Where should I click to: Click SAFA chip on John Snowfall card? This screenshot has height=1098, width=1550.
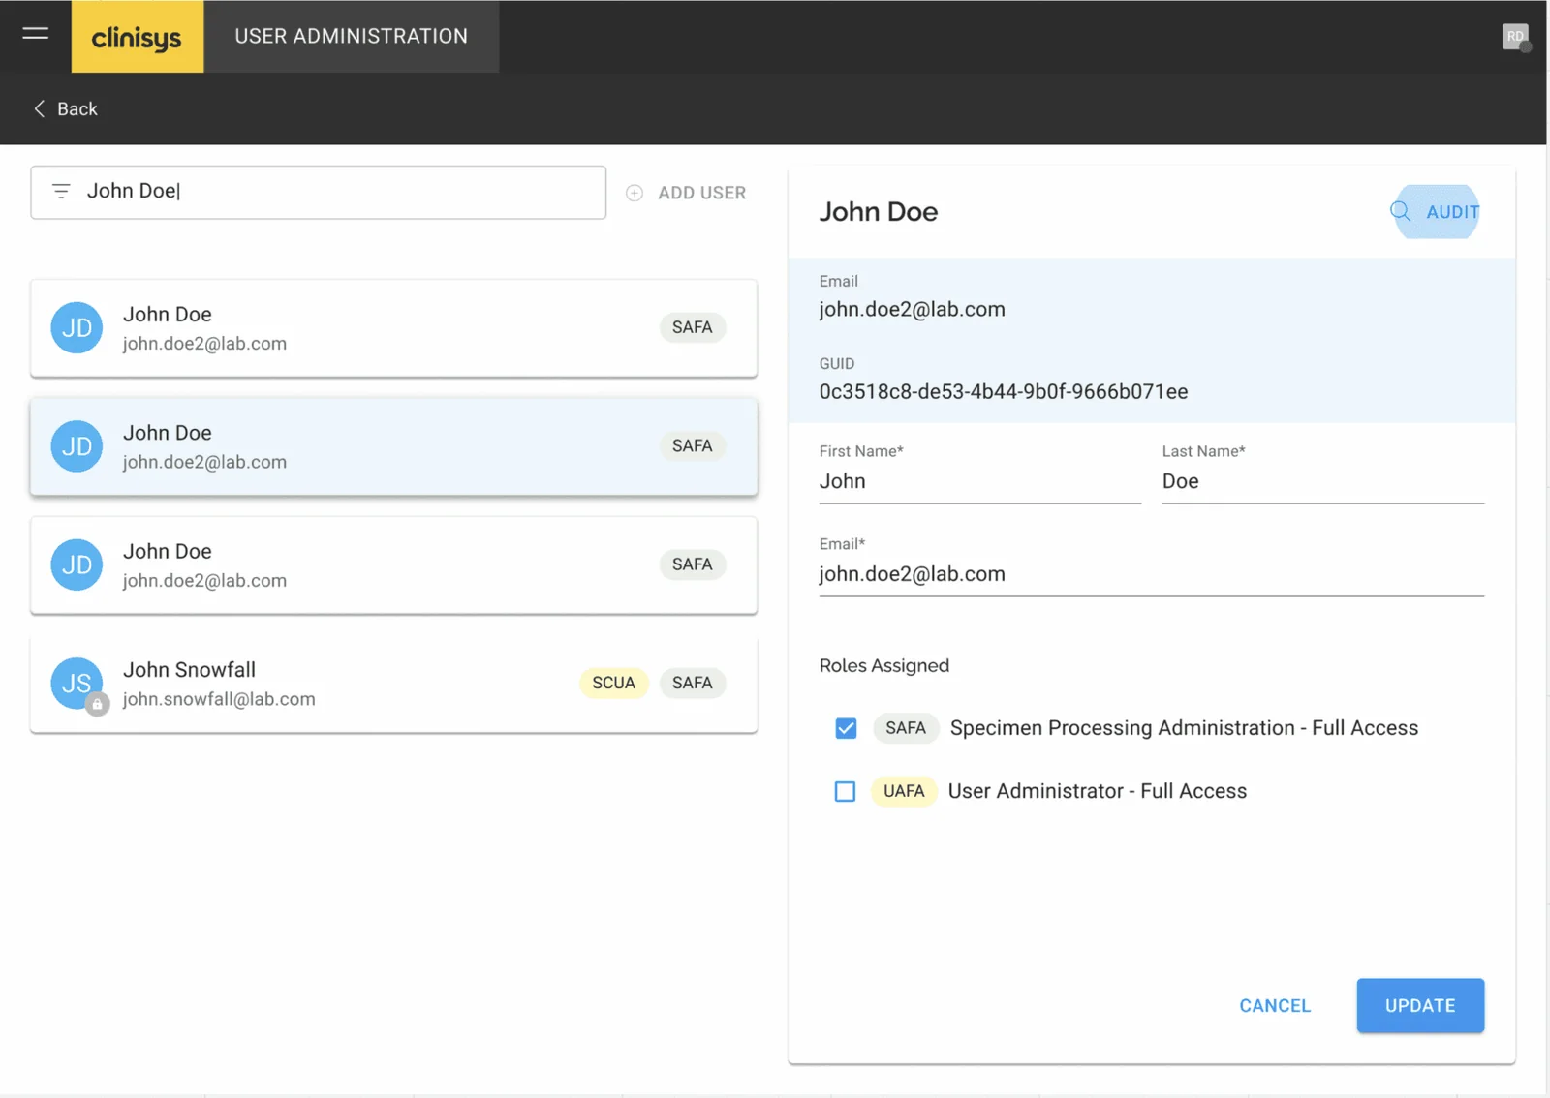pyautogui.click(x=692, y=683)
